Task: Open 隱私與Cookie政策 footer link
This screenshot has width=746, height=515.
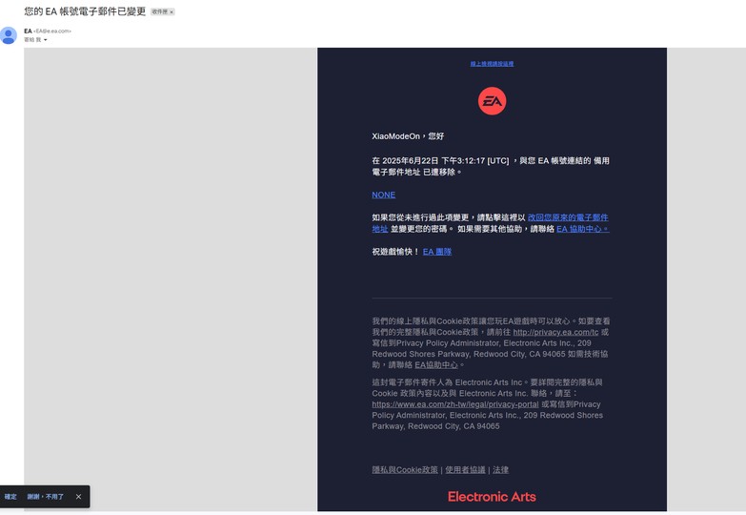Action: click(x=405, y=470)
